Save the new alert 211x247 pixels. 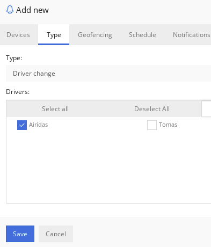pyautogui.click(x=20, y=234)
